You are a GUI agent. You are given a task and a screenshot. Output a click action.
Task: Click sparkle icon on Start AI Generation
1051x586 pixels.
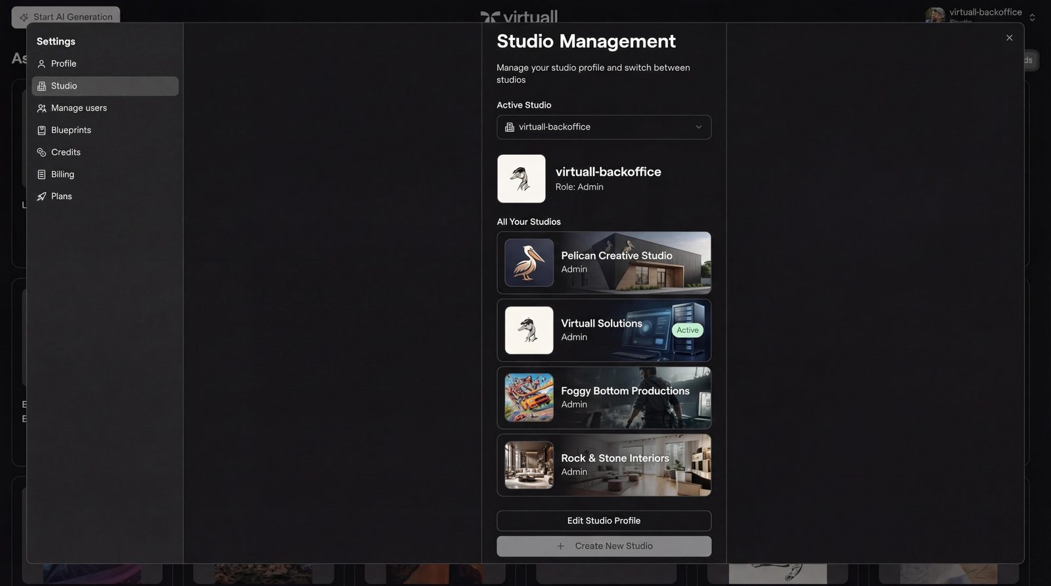click(24, 17)
